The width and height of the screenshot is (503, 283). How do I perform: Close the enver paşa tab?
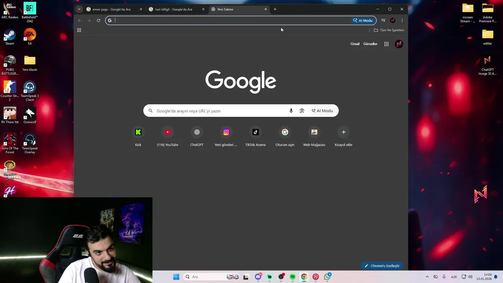tap(141, 9)
